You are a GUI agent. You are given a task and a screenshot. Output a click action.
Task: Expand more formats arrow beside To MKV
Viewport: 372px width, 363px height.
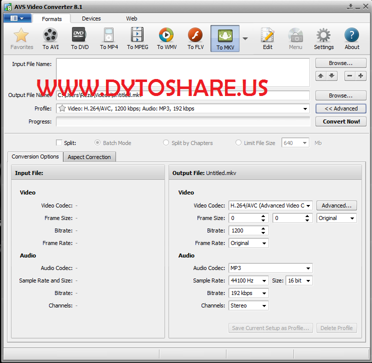(245, 38)
